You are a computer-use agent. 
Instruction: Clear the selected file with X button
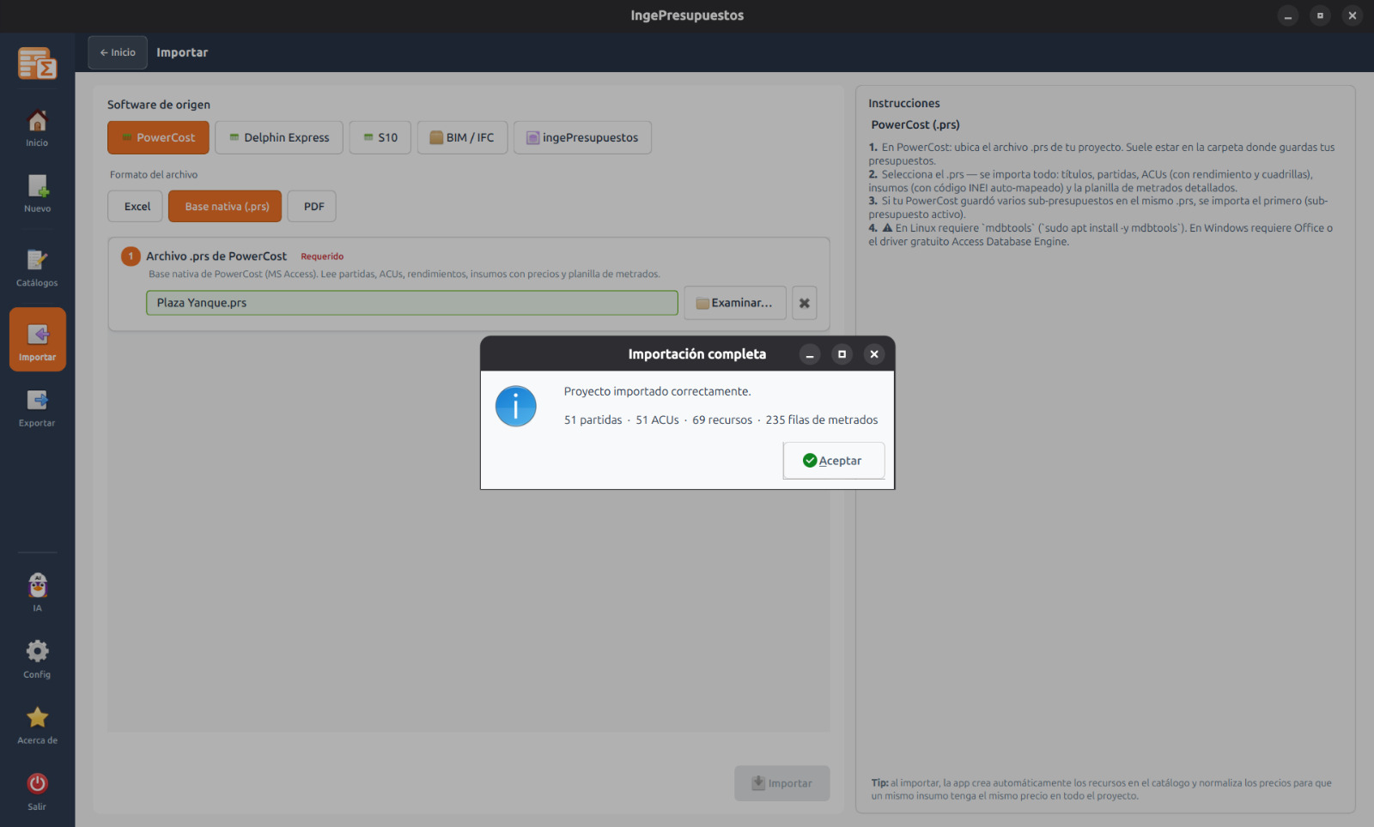[804, 303]
